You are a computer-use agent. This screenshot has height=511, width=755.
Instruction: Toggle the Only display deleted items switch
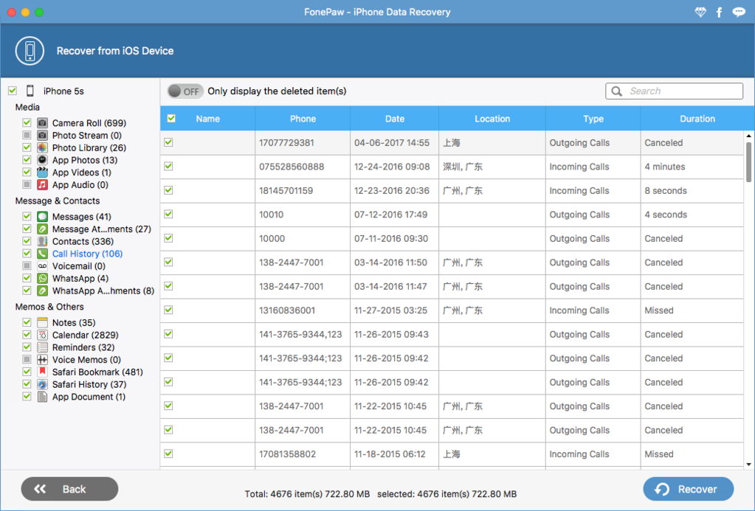tap(185, 91)
